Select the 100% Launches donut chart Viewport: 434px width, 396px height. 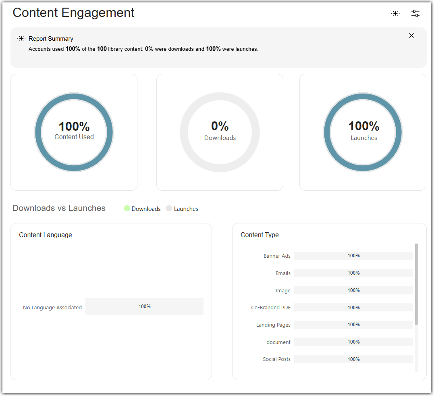coord(363,132)
